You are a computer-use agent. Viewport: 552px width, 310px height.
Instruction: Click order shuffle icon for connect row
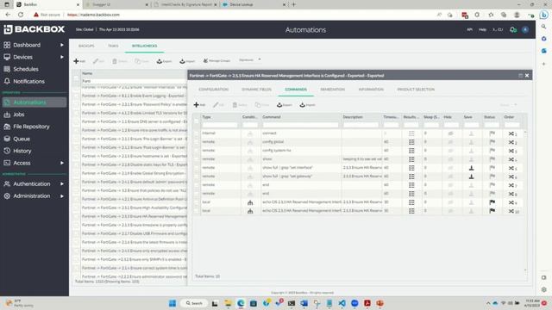pyautogui.click(x=511, y=133)
